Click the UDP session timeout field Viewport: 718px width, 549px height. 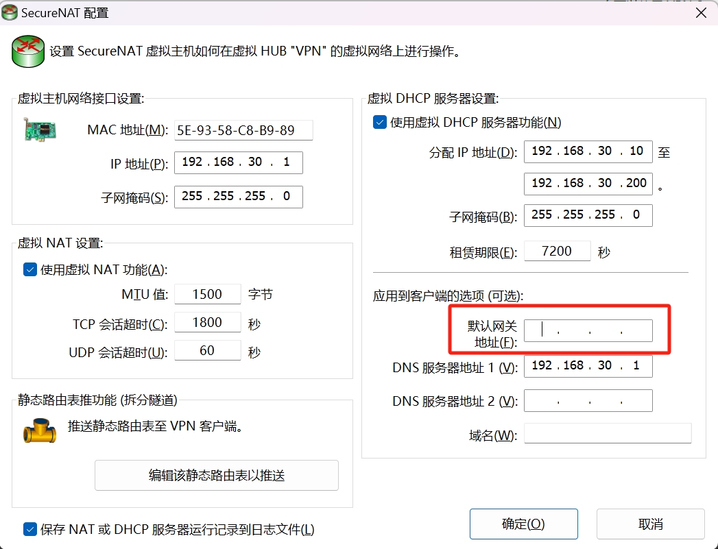click(x=207, y=350)
